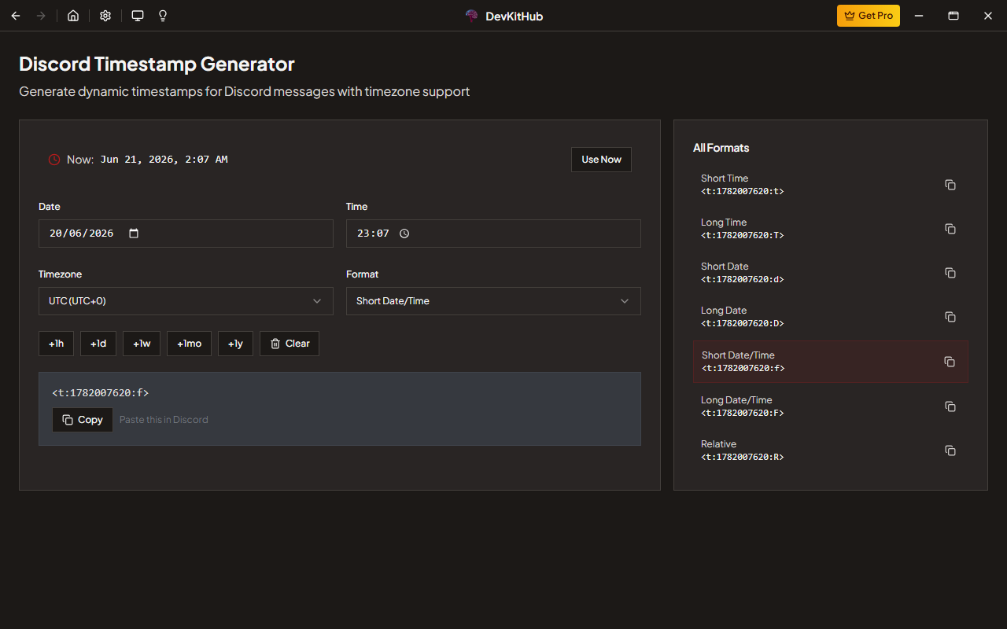Image resolution: width=1007 pixels, height=629 pixels.
Task: Click the Get Pro upgrade button
Action: pos(869,16)
